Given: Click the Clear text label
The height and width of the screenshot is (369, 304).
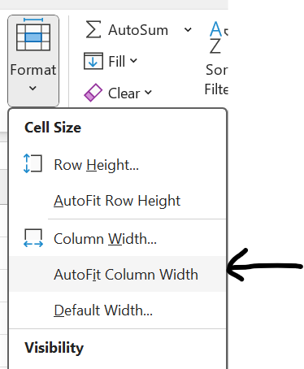Looking at the screenshot, I should [124, 93].
